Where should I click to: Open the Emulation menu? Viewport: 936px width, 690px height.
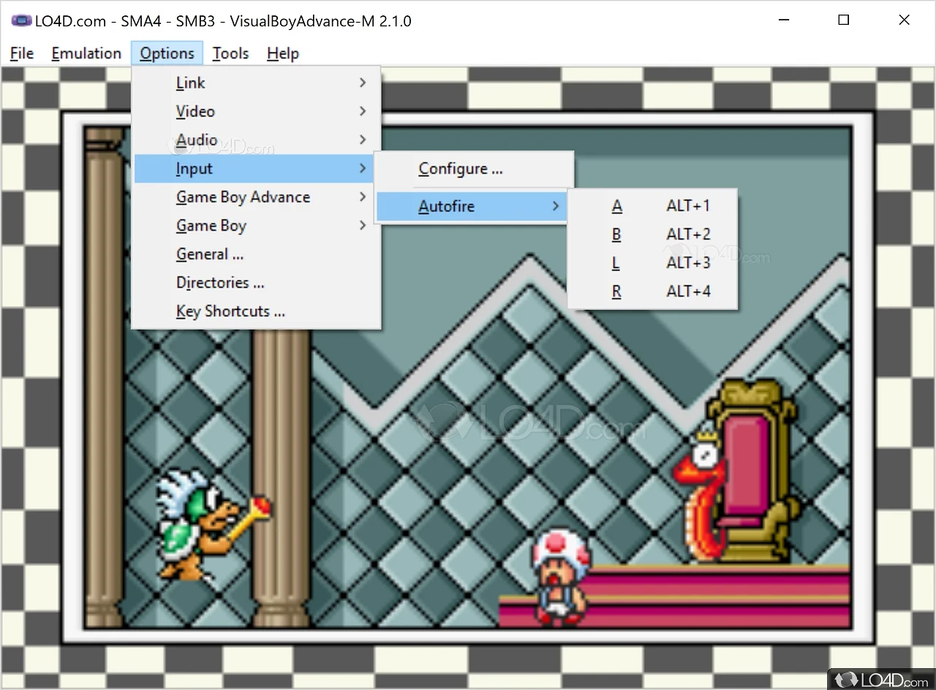coord(86,53)
